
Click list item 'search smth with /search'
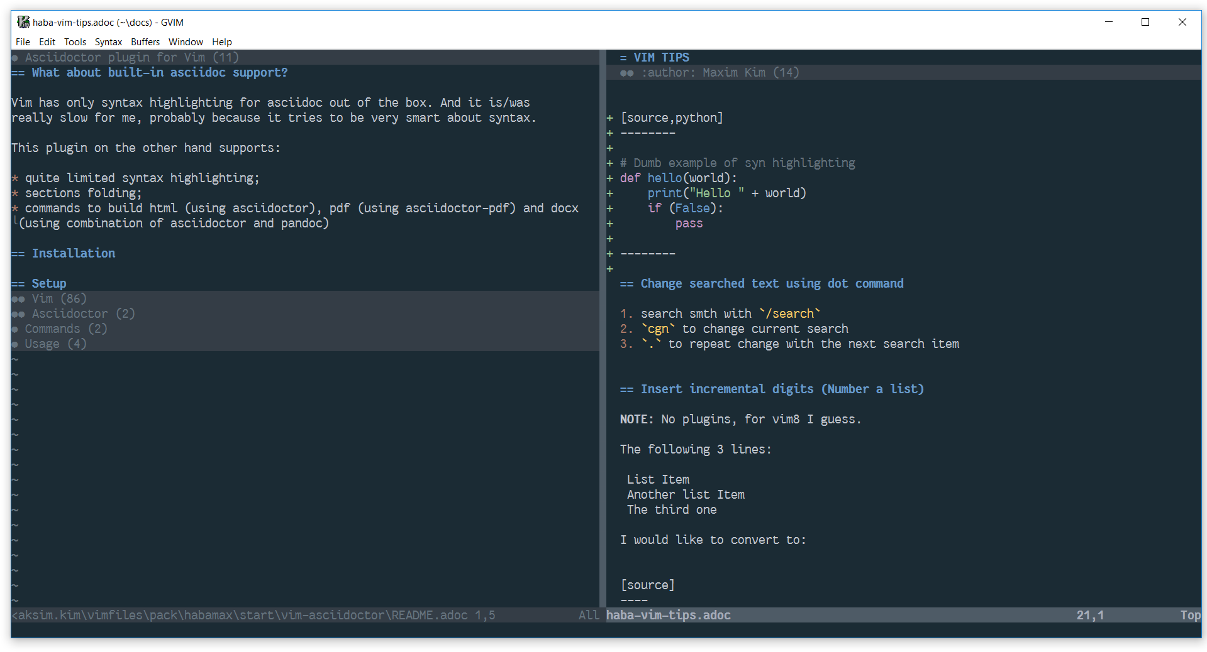pyautogui.click(x=720, y=313)
